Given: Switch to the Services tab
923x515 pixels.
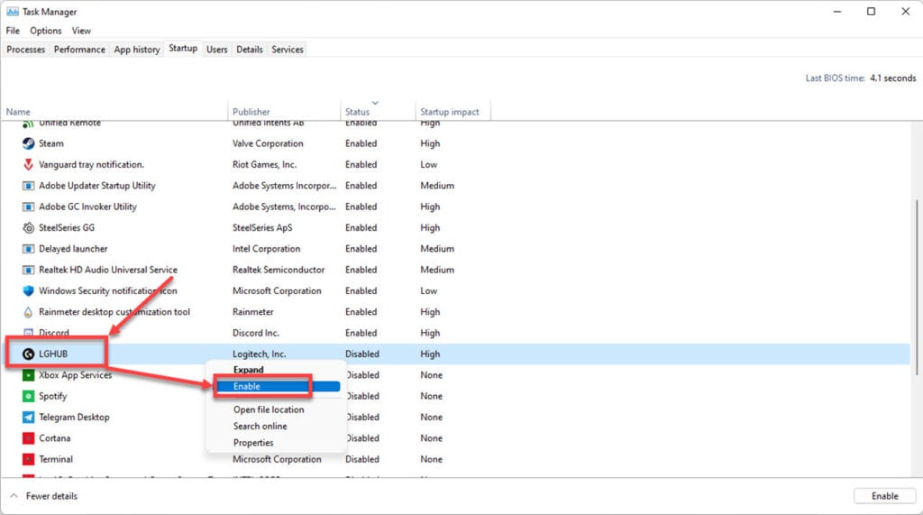Looking at the screenshot, I should point(288,50).
